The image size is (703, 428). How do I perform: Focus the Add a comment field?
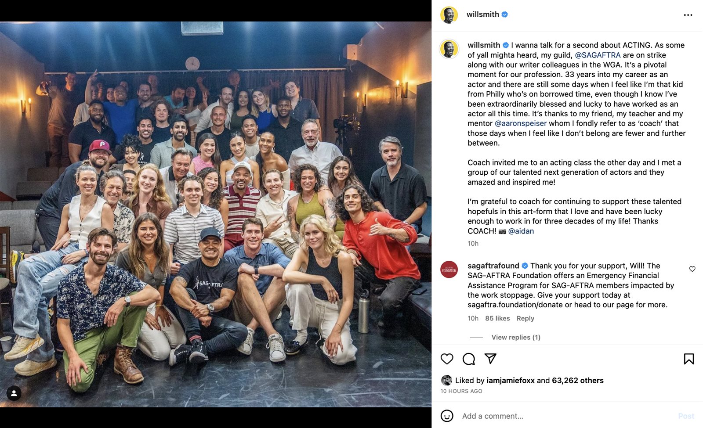(x=567, y=416)
